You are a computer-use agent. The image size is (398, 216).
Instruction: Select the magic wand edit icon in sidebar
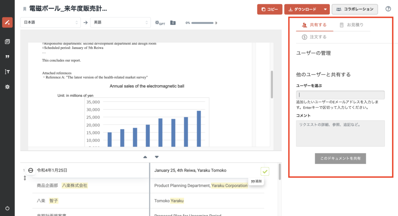(x=7, y=22)
